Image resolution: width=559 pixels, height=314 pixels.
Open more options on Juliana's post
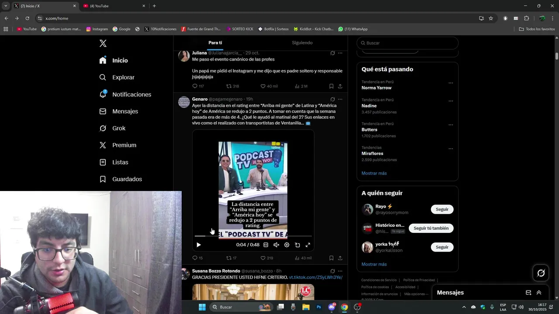click(x=340, y=53)
